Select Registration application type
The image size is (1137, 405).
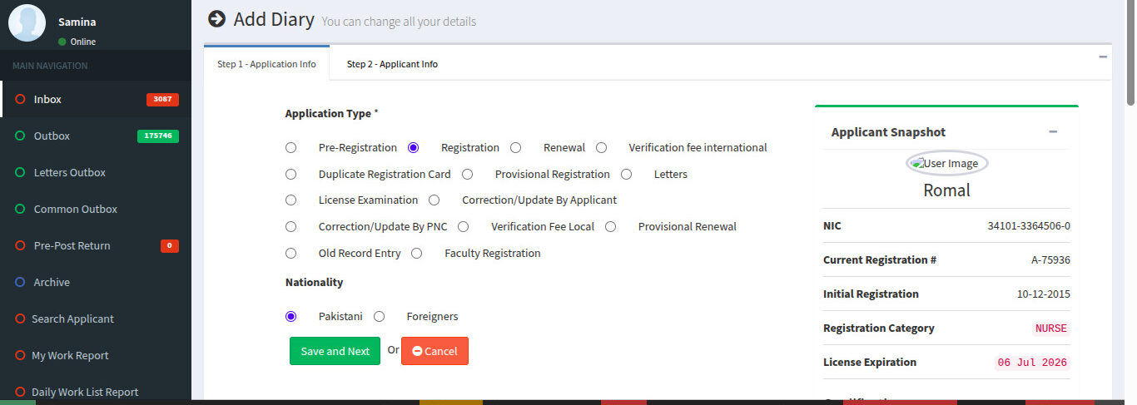click(x=413, y=147)
